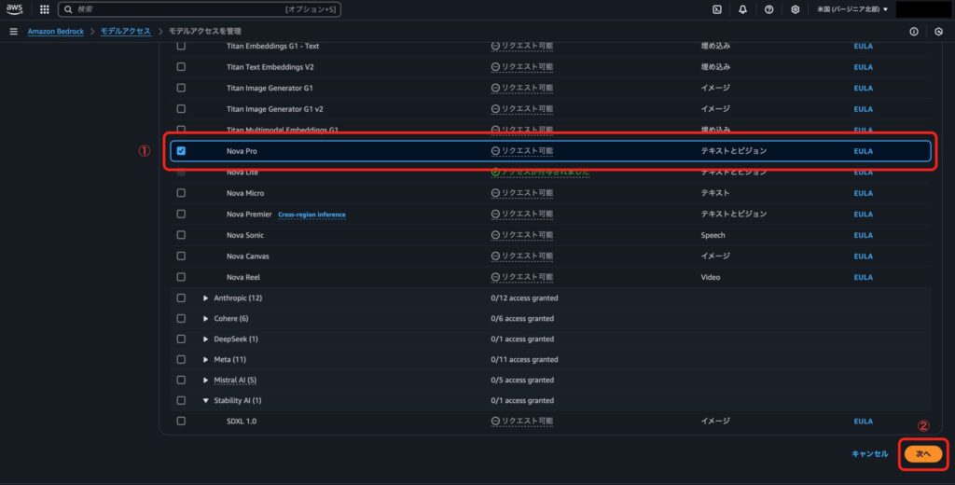
Task: Open the AWS services grid menu
Action: 45,9
